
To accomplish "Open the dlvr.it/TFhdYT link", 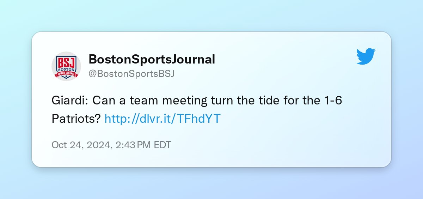I will click(x=163, y=119).
